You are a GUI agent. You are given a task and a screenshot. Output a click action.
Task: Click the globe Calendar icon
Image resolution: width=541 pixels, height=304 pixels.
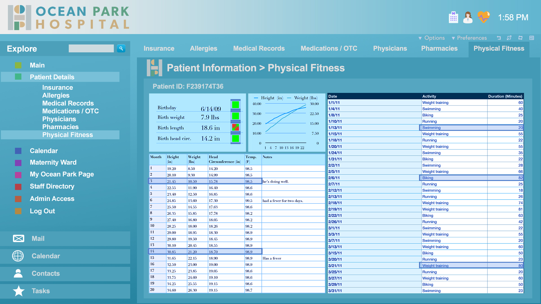(18, 256)
